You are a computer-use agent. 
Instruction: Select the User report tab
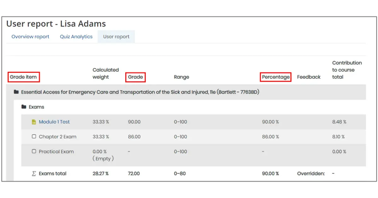pyautogui.click(x=116, y=37)
